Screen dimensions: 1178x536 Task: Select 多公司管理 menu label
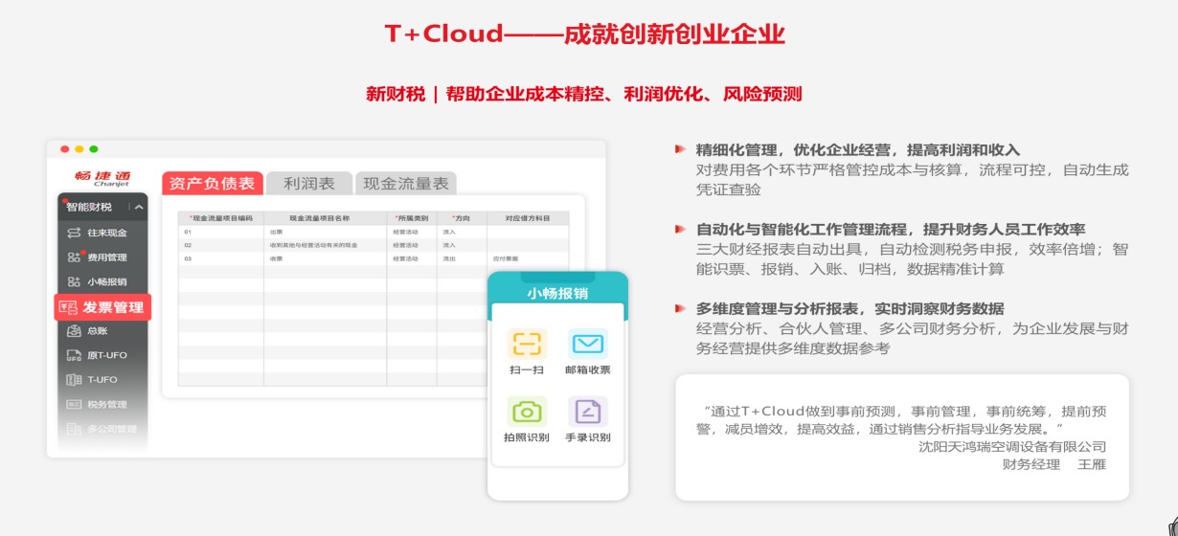(112, 428)
